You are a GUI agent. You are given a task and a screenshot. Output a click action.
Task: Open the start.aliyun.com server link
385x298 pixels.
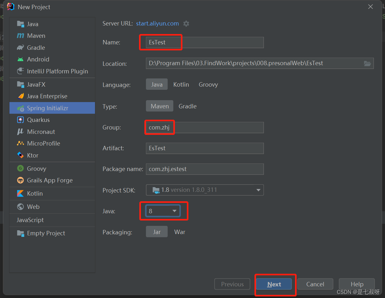pyautogui.click(x=158, y=24)
